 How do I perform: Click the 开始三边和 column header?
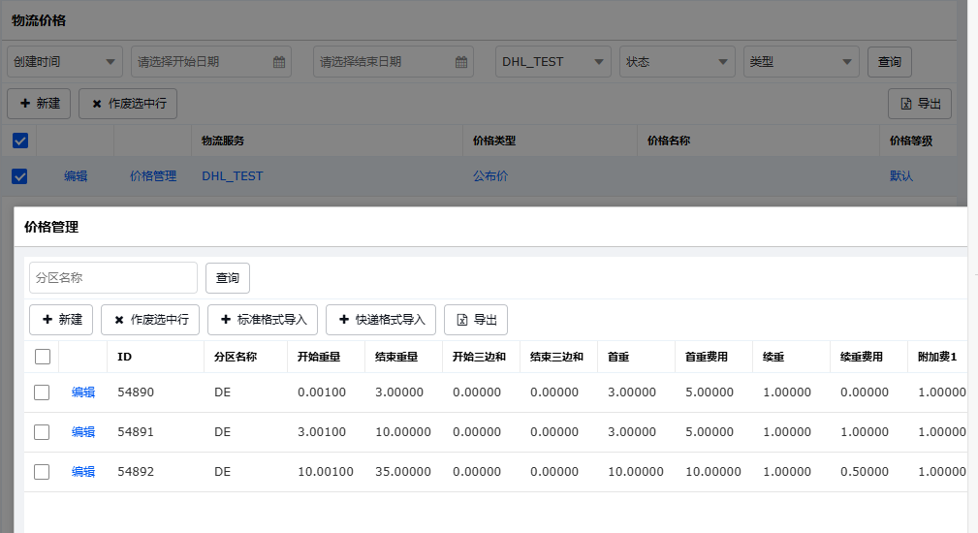click(x=479, y=357)
